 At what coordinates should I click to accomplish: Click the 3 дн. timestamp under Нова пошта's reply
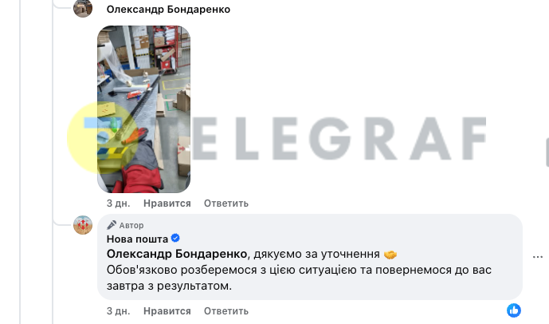119,311
